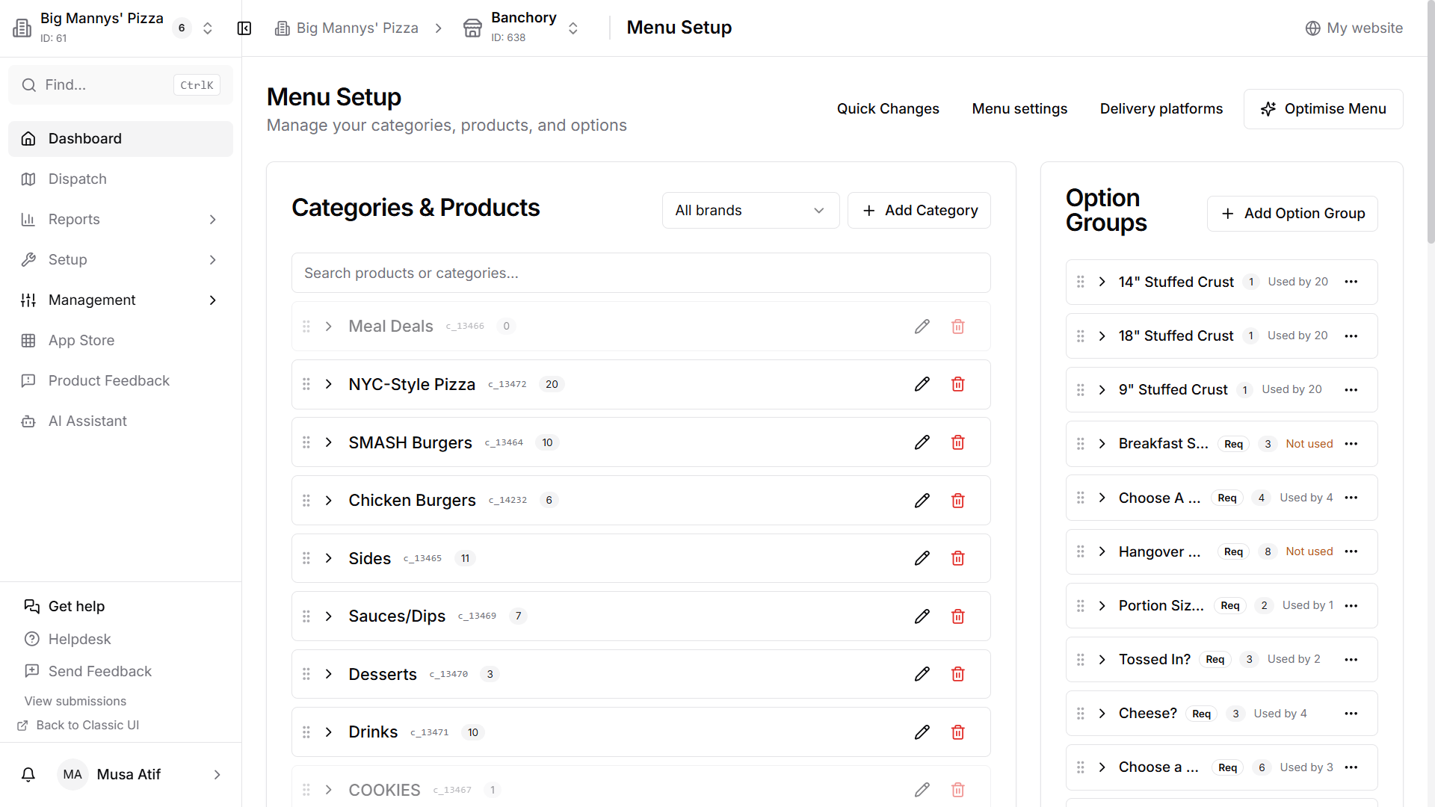The height and width of the screenshot is (807, 1435).
Task: Click Back to Classic UI link
Action: pos(78,726)
